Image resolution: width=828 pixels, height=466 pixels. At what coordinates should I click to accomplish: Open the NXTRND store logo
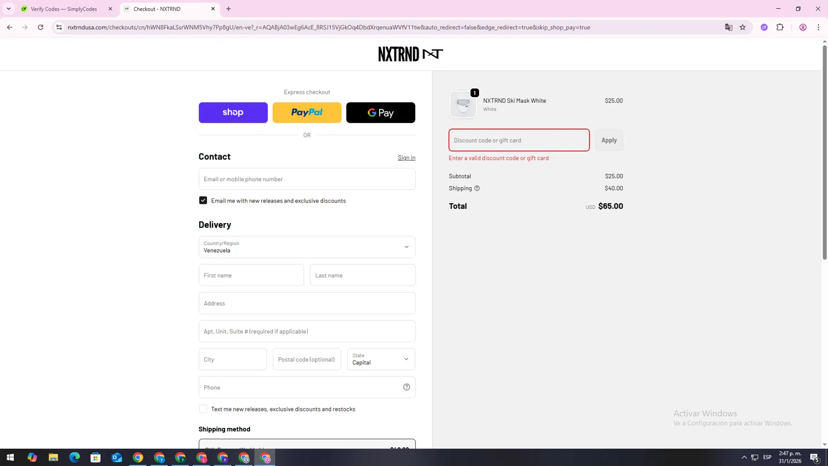411,54
